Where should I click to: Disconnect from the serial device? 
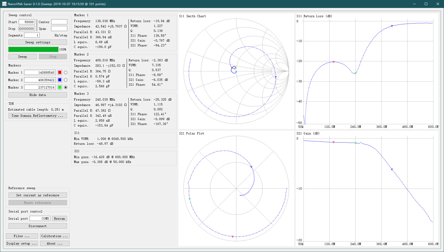point(38,226)
